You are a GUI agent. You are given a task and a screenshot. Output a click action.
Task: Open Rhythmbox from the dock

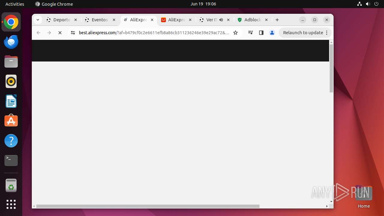click(11, 81)
